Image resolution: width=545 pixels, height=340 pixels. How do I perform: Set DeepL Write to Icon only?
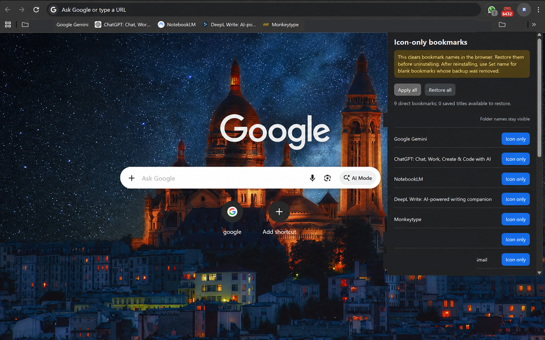point(516,199)
